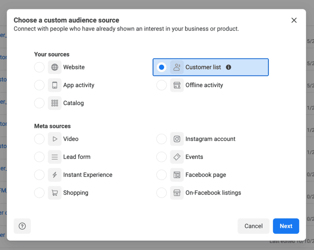Open help with the question mark icon
Viewport: 314px width, 250px height.
[22, 226]
